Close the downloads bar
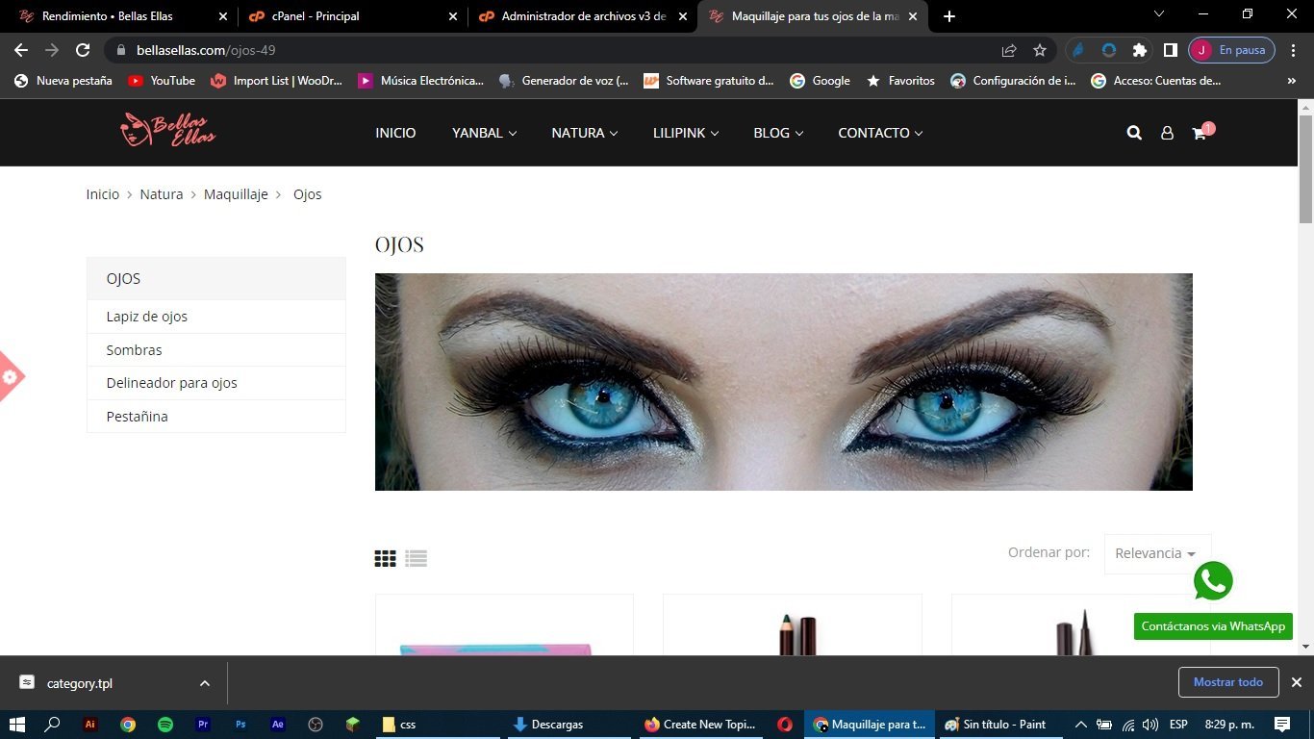1314x739 pixels. (1297, 682)
